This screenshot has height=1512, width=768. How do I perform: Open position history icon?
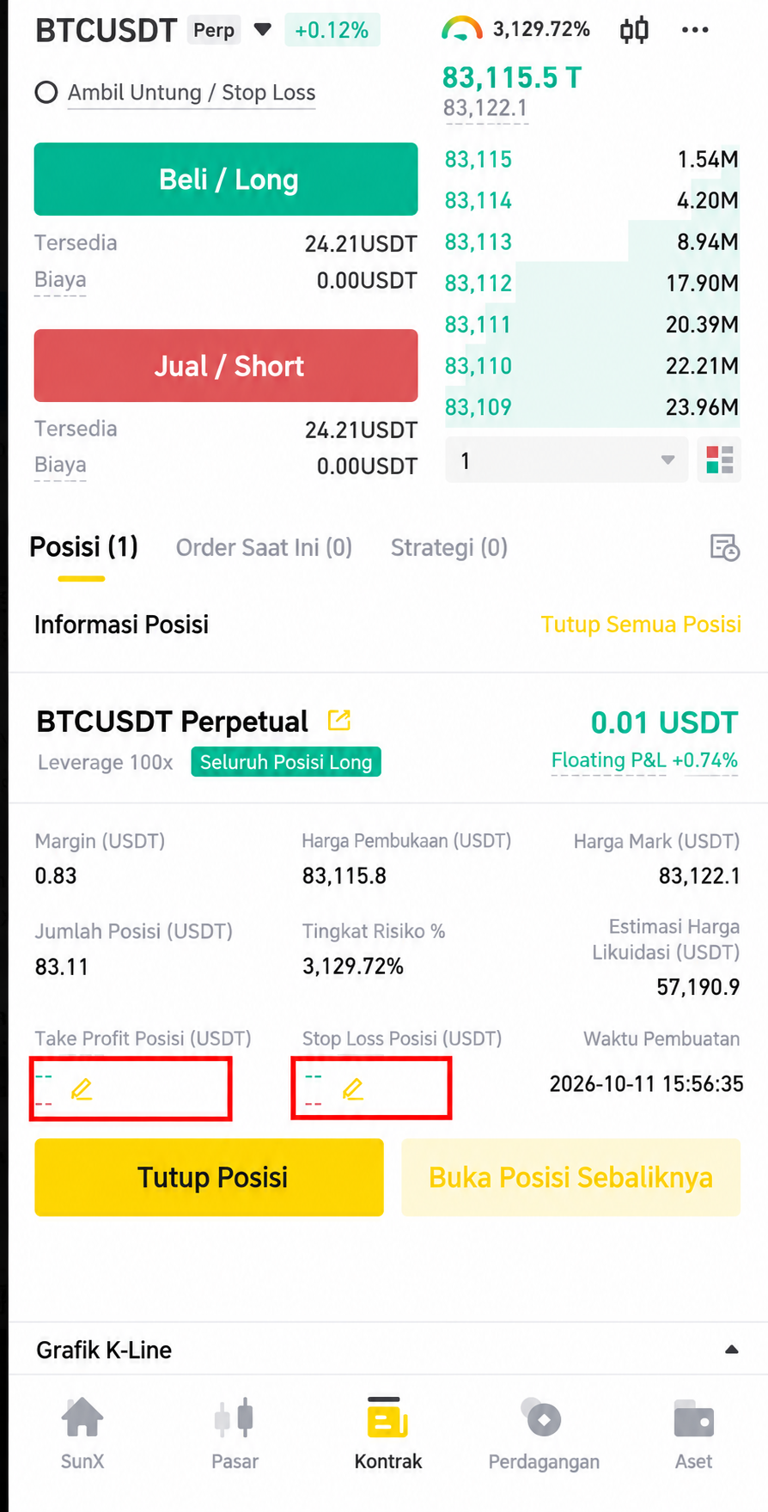pyautogui.click(x=724, y=547)
